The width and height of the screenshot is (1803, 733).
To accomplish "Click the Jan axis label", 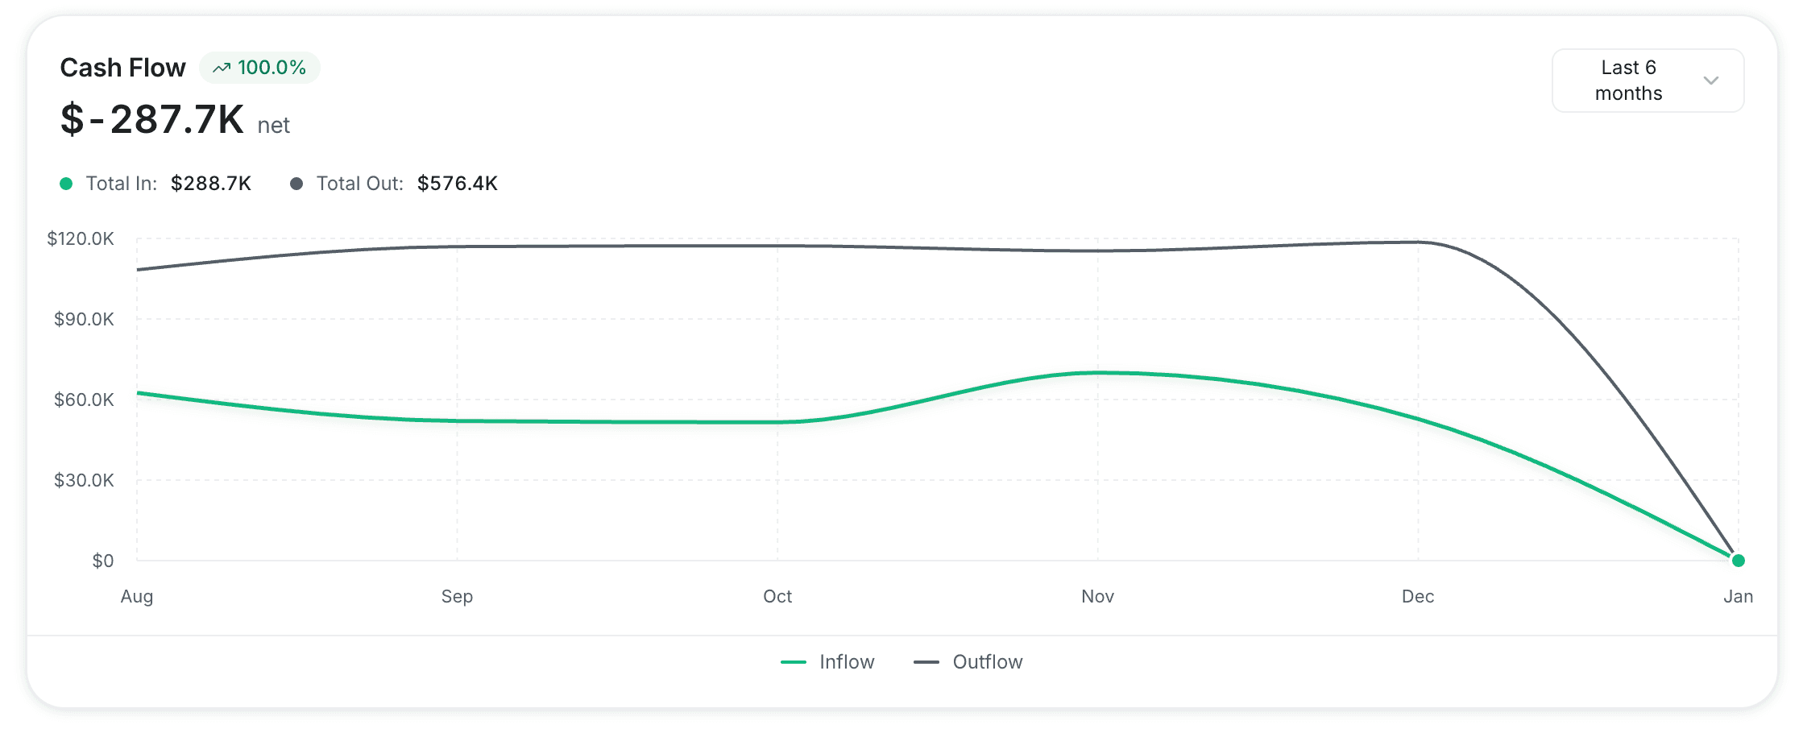I will pos(1738,597).
